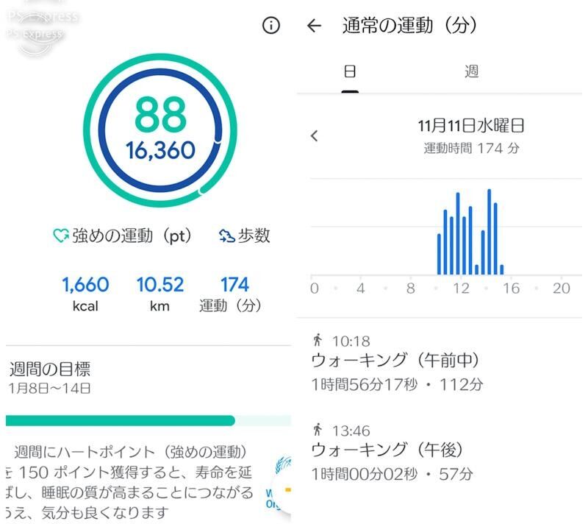
Task: Tap the walking icon at 13:46
Action: coord(318,429)
